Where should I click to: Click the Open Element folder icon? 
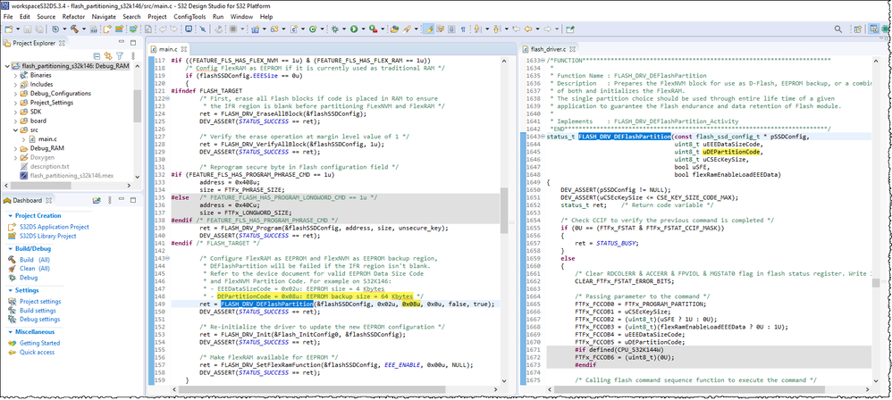[393, 29]
